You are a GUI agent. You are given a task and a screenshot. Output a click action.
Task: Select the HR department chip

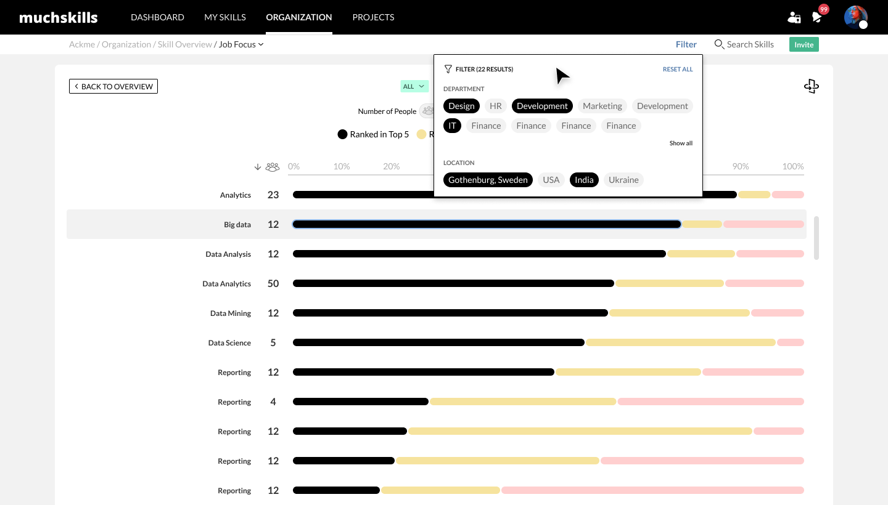pyautogui.click(x=496, y=106)
